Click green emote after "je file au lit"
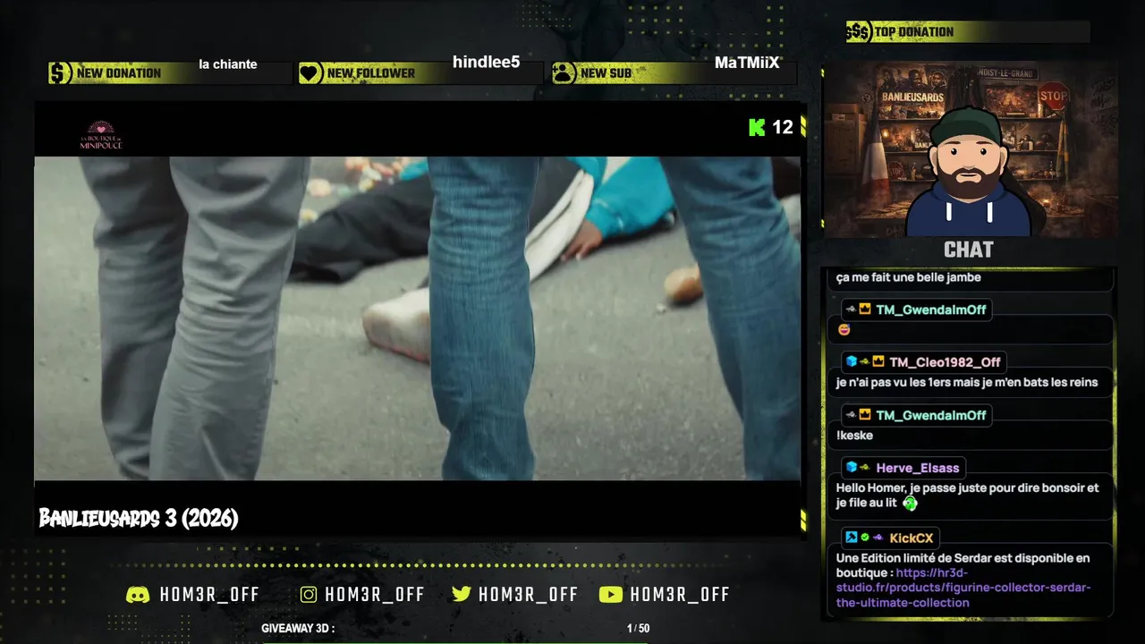This screenshot has height=644, width=1145. click(x=910, y=503)
